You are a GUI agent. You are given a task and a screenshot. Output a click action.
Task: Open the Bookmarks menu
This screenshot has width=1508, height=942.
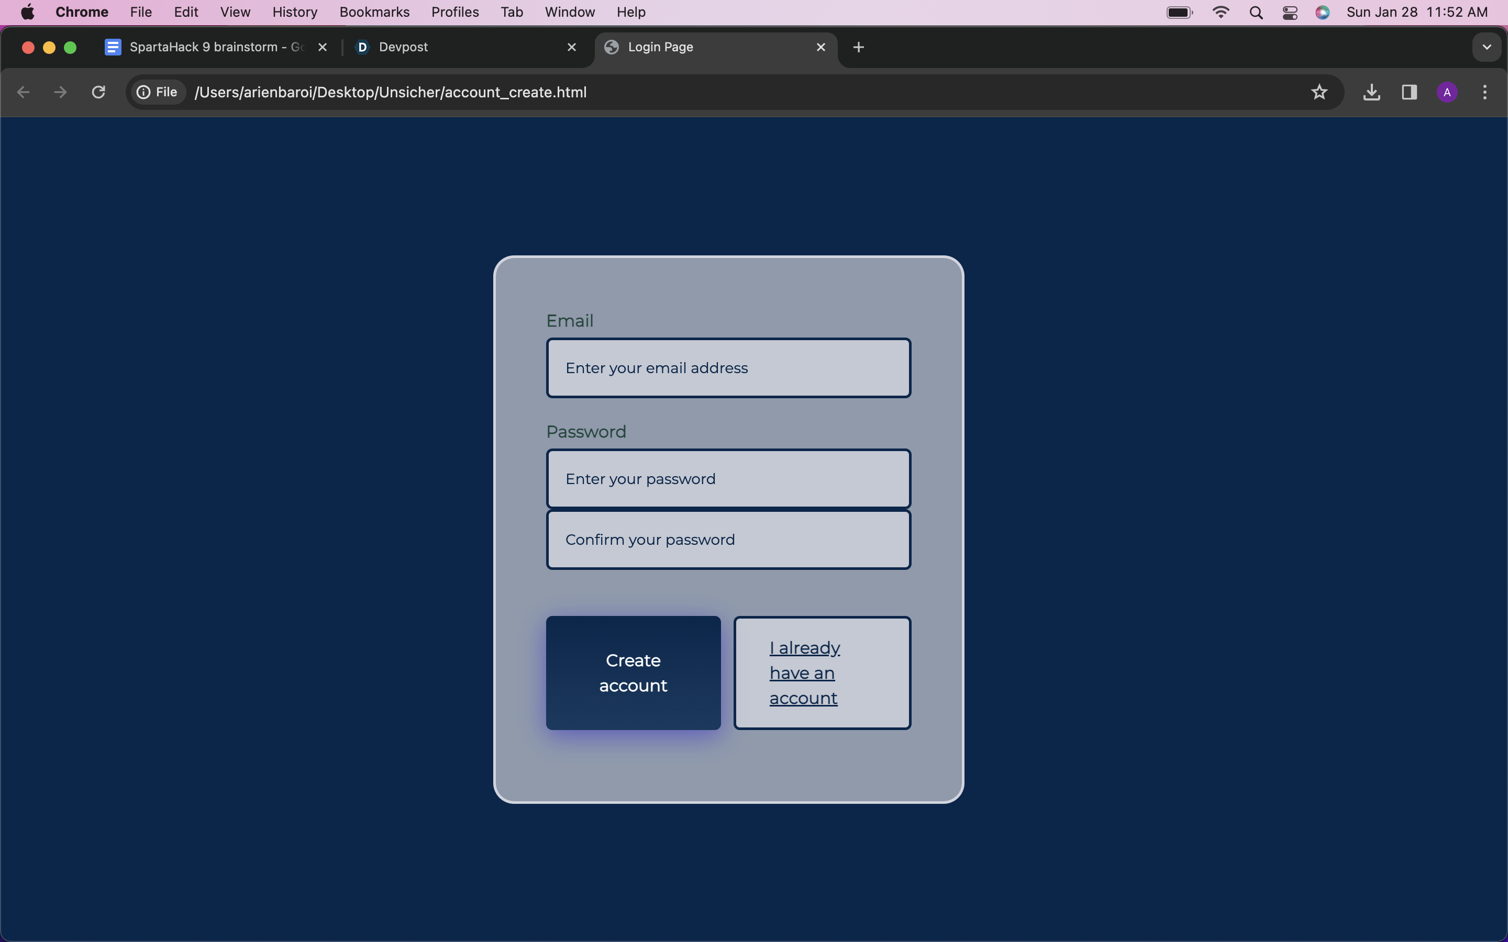click(x=374, y=13)
